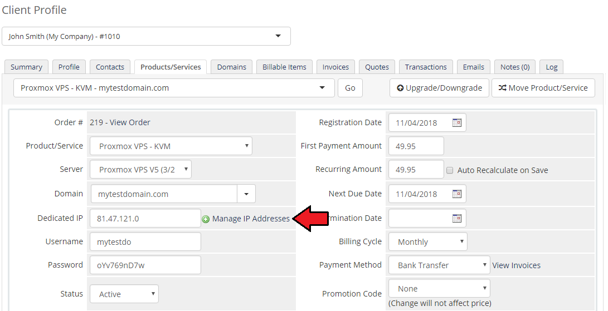Expand Billing Cycle Monthly dropdown
The width and height of the screenshot is (608, 311).
pyautogui.click(x=427, y=241)
